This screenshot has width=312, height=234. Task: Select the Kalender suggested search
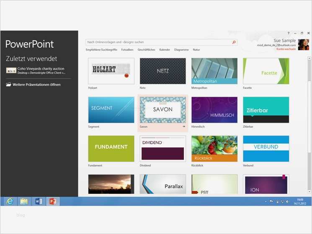pos(165,50)
